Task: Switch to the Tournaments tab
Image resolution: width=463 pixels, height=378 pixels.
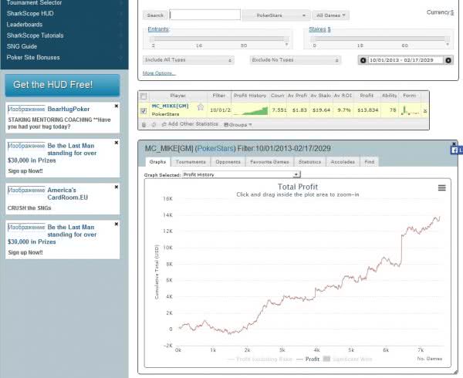Action: (190, 162)
